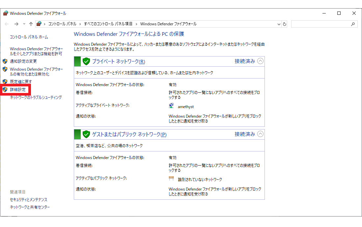This screenshot has height=227, width=362.
Task: Close the firewall window
Action: click(x=354, y=13)
